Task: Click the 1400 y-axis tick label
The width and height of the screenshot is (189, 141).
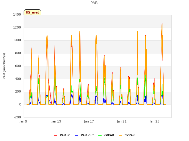Action: click(x=17, y=15)
